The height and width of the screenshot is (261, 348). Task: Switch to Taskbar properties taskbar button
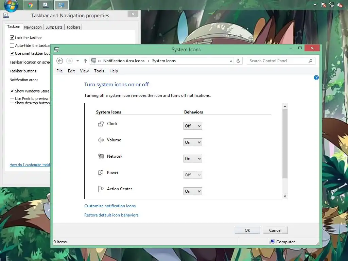46,5
